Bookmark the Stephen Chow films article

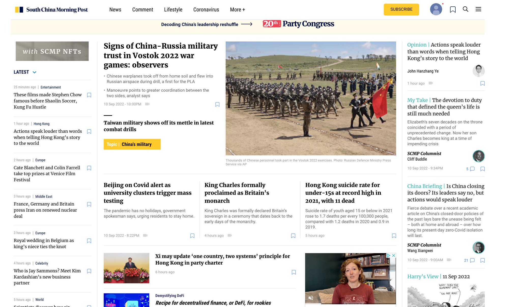(89, 95)
